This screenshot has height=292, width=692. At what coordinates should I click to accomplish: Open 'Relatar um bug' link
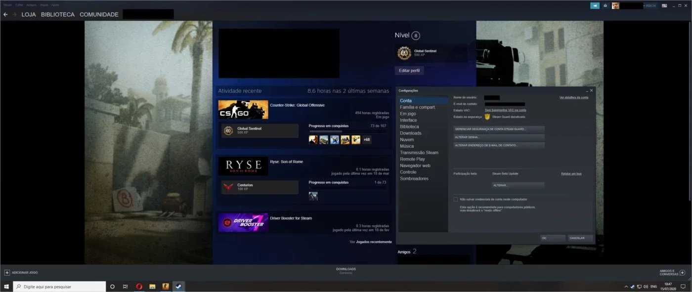point(571,173)
